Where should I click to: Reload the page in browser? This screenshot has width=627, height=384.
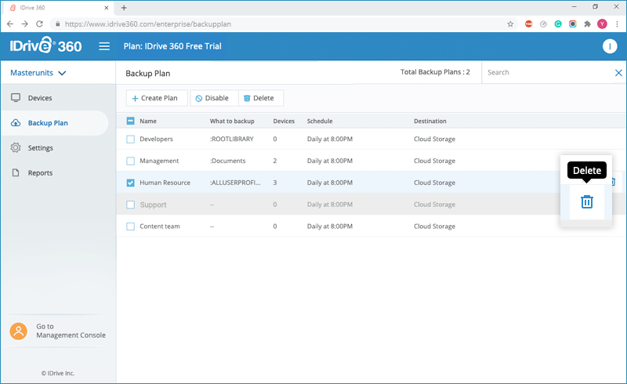tap(39, 24)
